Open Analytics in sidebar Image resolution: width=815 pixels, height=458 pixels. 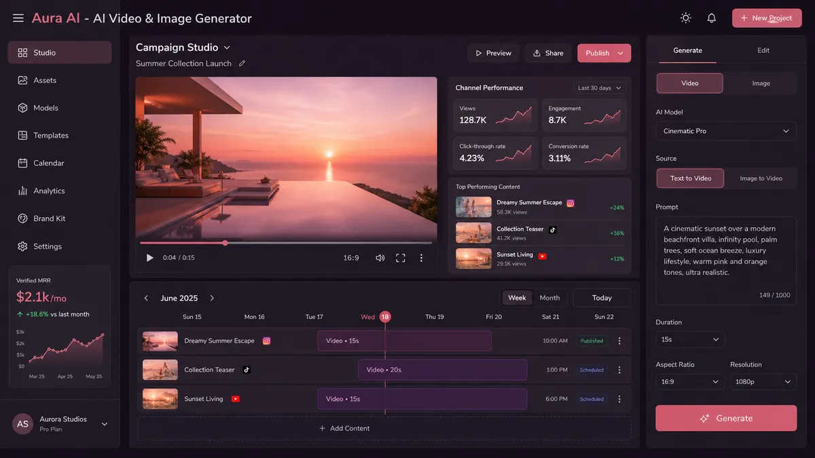60,191
